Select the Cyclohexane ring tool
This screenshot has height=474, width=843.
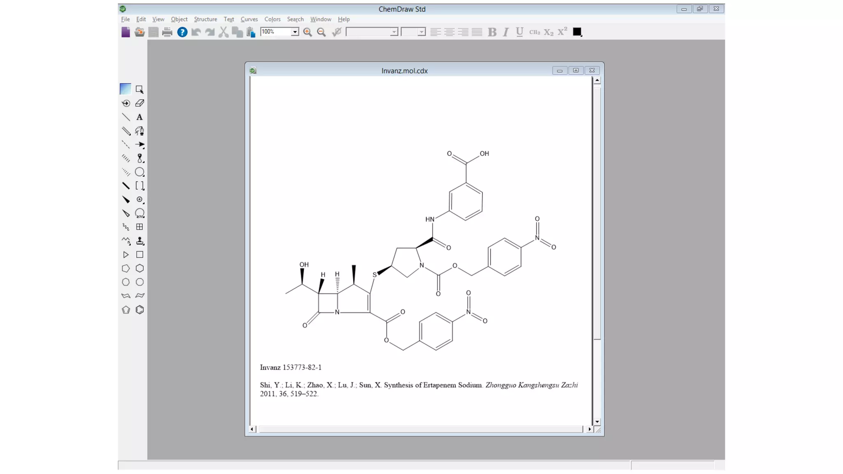coord(140,268)
